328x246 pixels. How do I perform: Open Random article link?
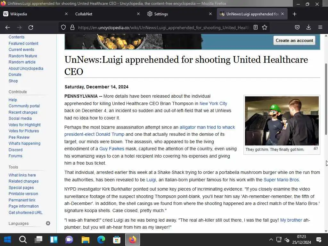[x=22, y=62]
